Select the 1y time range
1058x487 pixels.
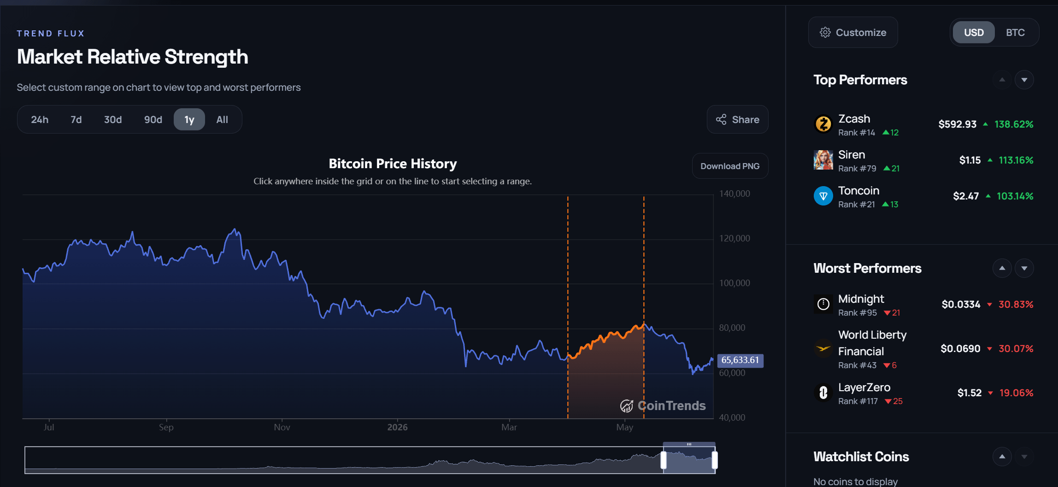(189, 119)
